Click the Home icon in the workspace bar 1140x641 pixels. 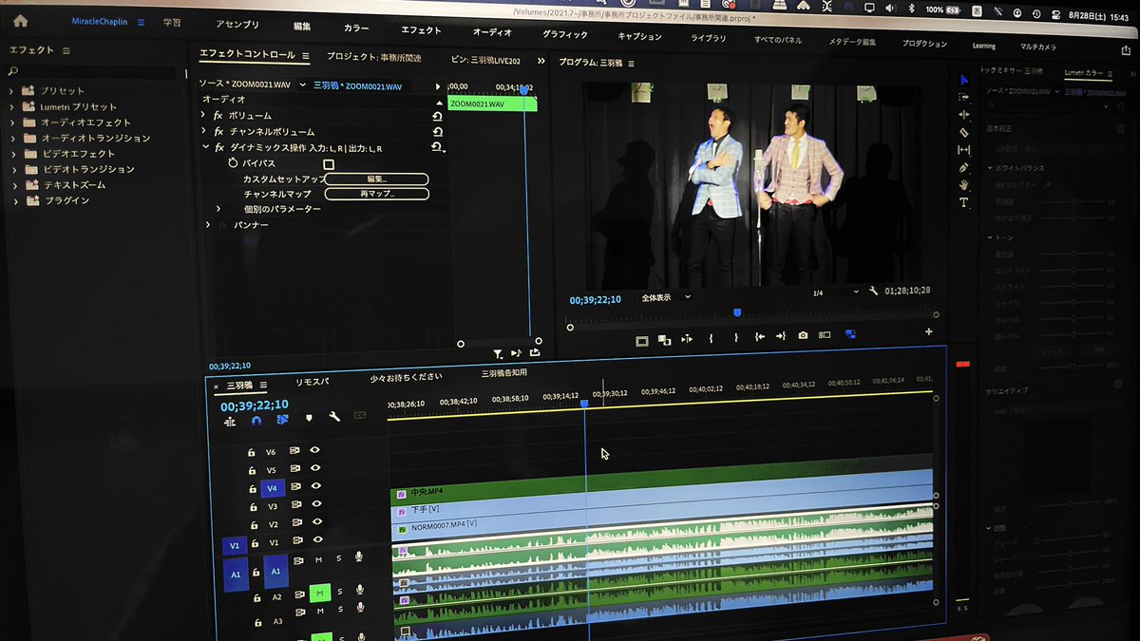(21, 21)
